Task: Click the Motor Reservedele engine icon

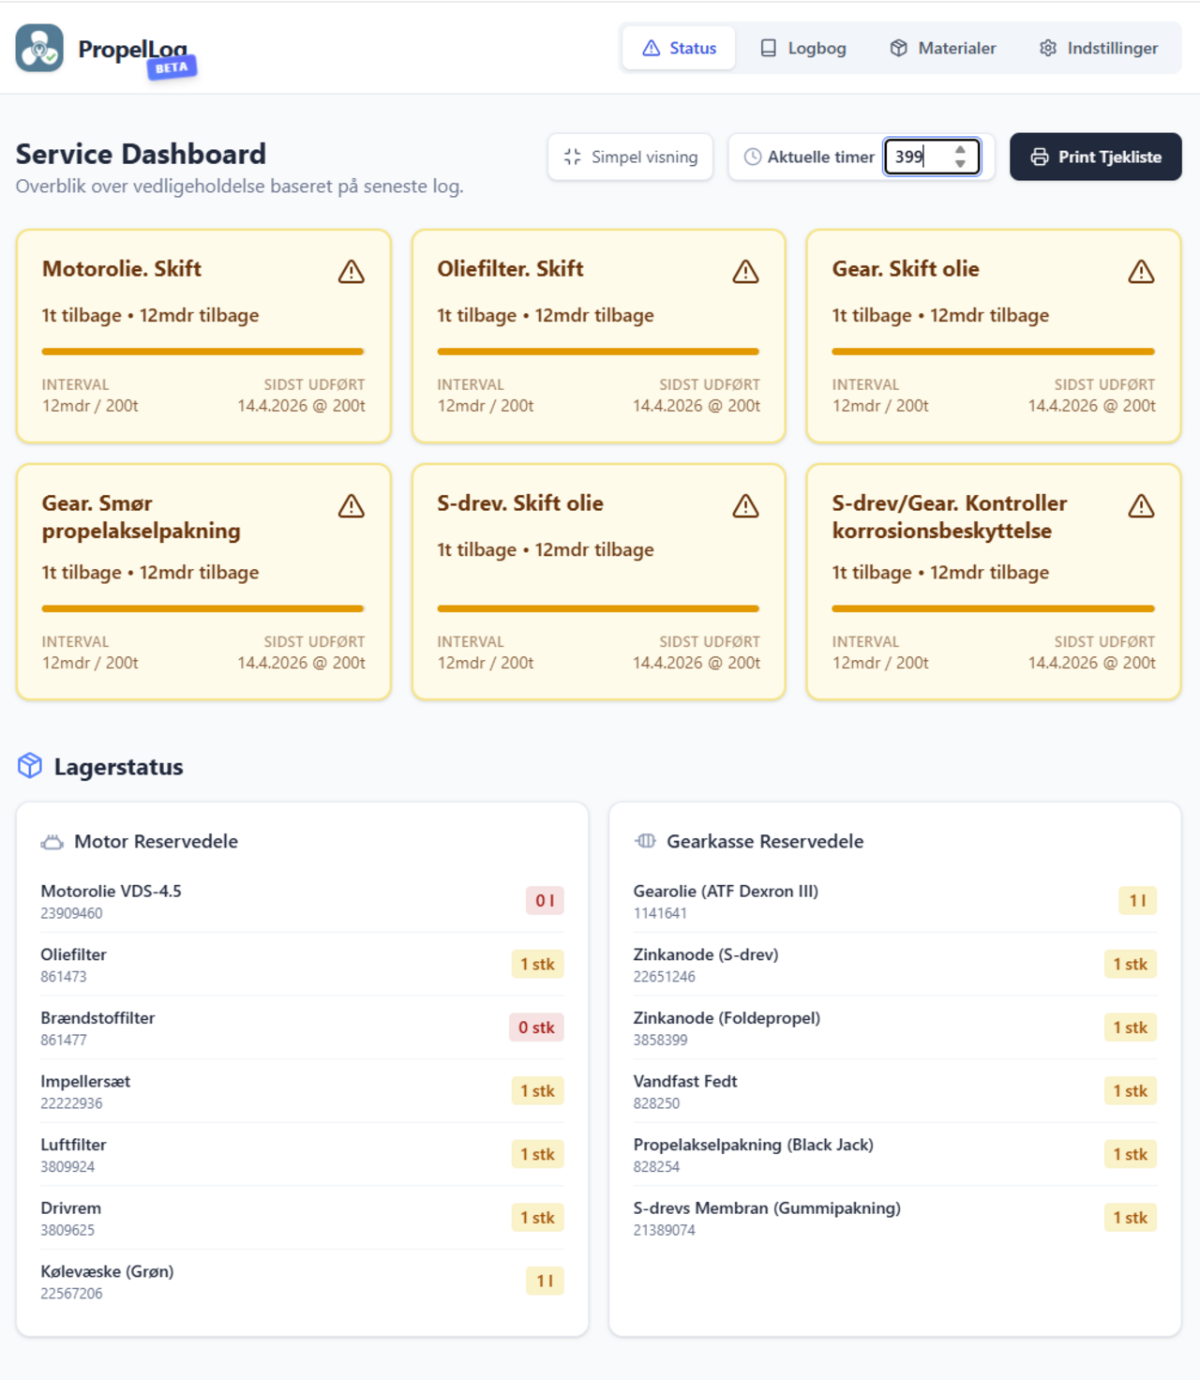Action: pyautogui.click(x=52, y=842)
